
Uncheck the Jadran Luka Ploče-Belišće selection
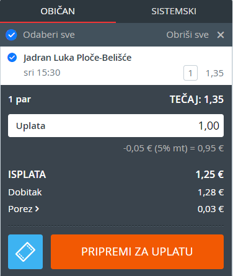[x=12, y=57]
